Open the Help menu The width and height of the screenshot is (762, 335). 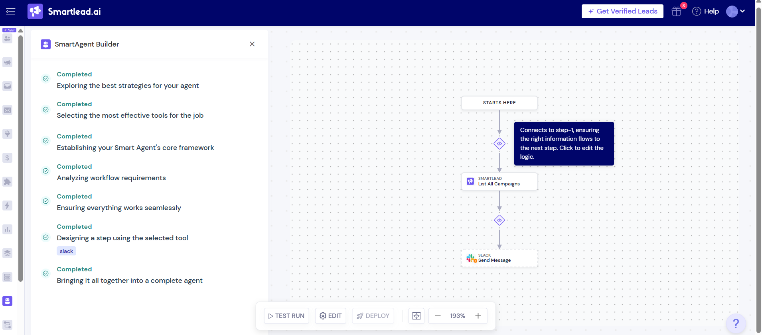pyautogui.click(x=706, y=12)
